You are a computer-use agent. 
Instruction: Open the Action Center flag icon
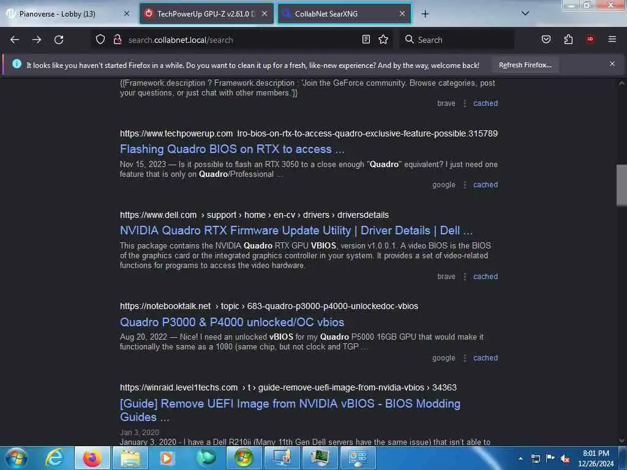tap(550, 458)
